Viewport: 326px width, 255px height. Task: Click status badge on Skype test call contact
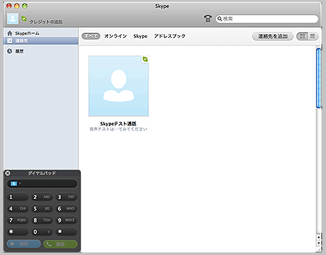[145, 59]
